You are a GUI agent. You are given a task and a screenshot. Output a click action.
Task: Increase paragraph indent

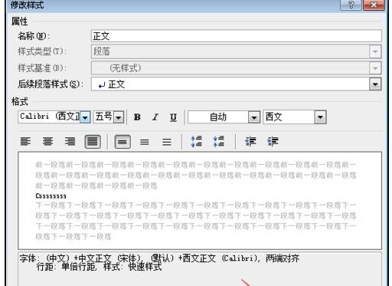pos(273,142)
